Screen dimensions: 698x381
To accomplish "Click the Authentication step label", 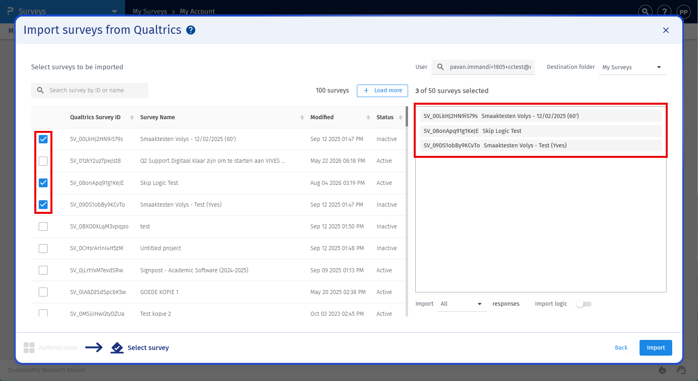I will (58, 348).
